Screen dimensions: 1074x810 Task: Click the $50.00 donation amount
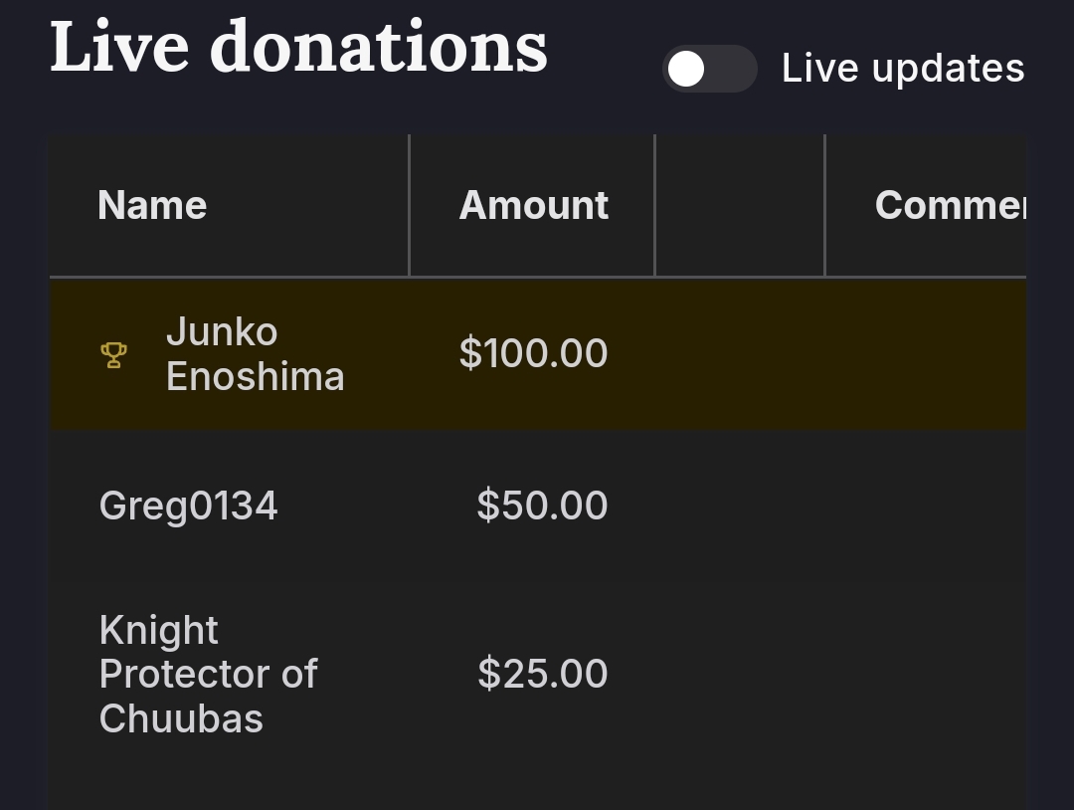(x=542, y=506)
